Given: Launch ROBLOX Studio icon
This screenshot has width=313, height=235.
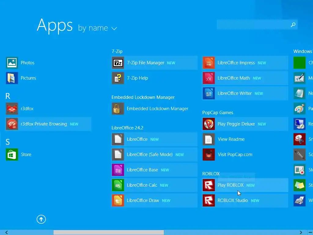Looking at the screenshot, I should pos(208,200).
